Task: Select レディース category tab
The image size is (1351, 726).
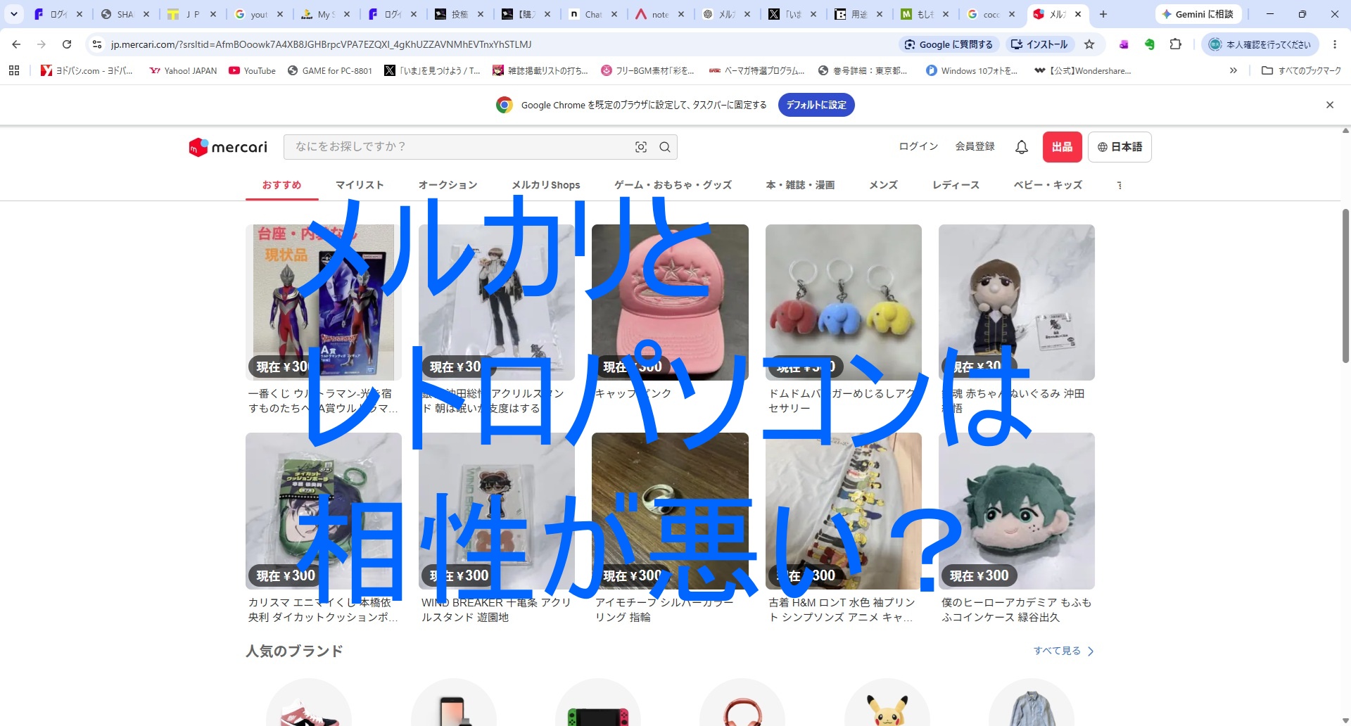Action: [956, 185]
